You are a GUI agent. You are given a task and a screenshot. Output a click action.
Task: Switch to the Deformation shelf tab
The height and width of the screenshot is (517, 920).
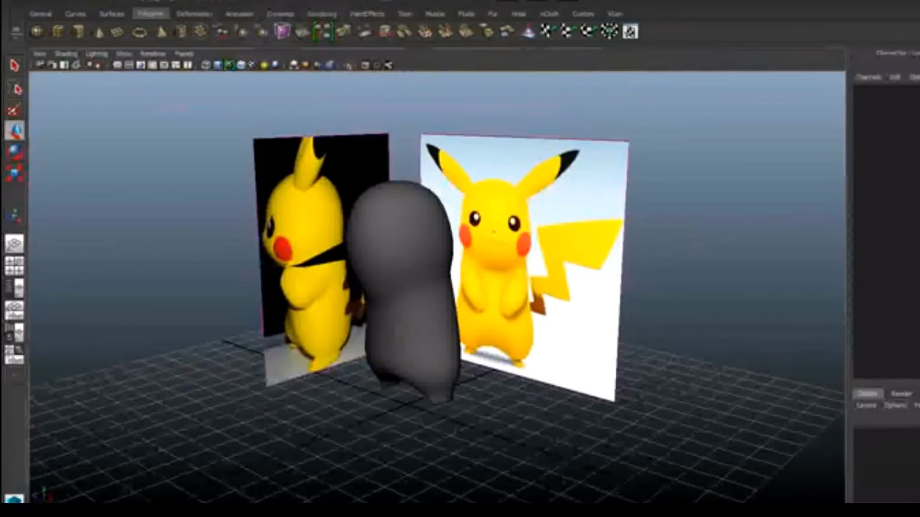(x=194, y=14)
